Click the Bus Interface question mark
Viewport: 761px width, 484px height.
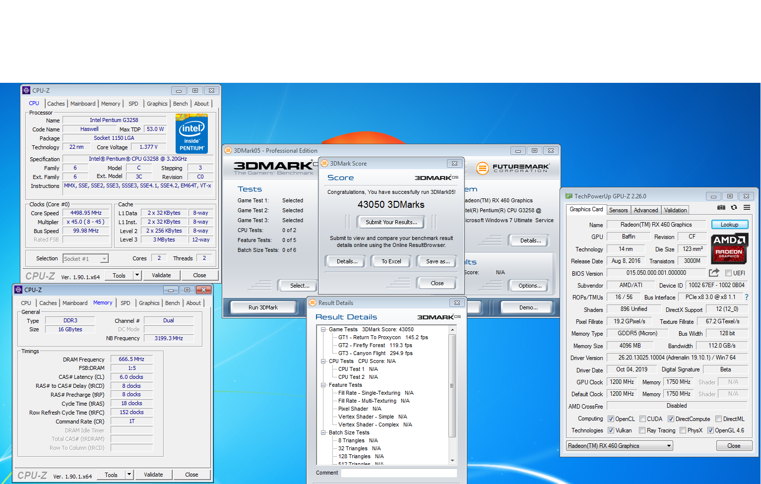(747, 297)
